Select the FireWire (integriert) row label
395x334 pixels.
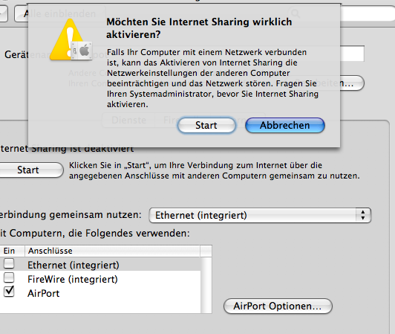tap(73, 279)
